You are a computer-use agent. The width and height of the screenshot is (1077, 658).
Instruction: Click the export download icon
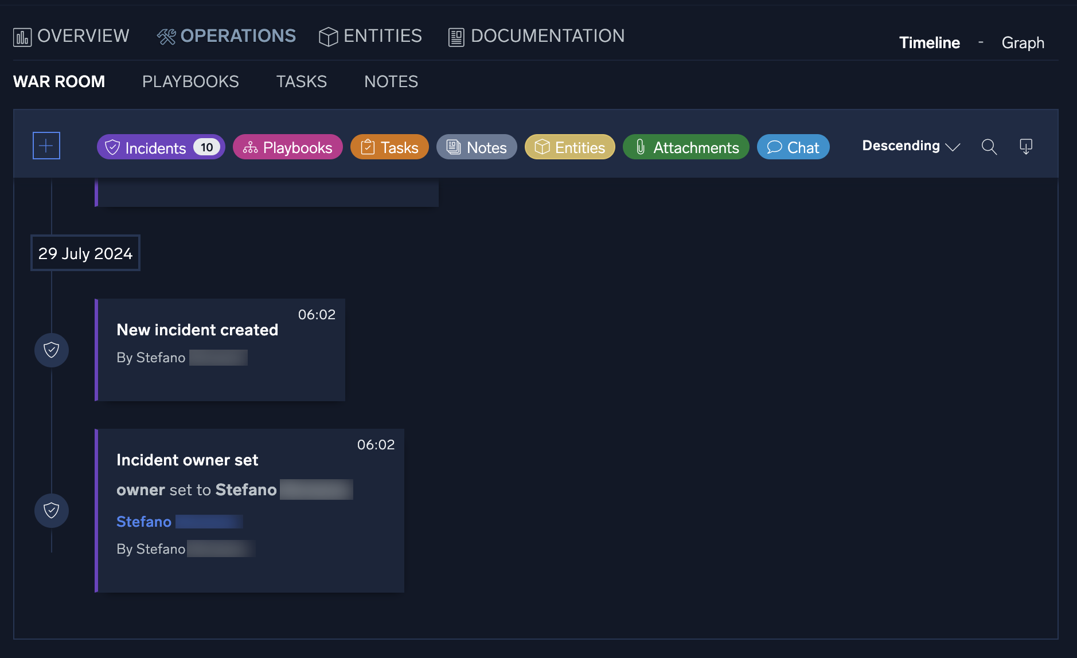pos(1025,147)
